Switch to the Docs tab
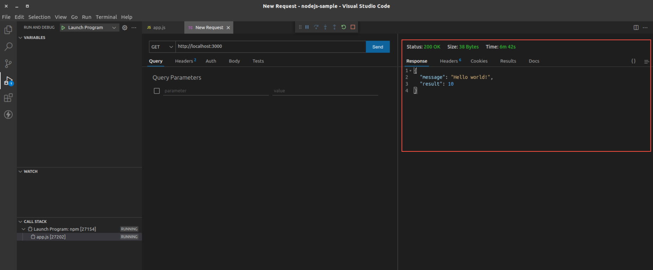Image resolution: width=653 pixels, height=270 pixels. click(534, 61)
